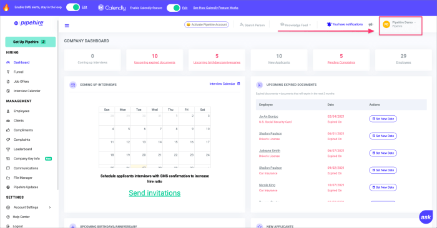
Task: Open Upcoming expired documents stat link
Action: point(155,62)
